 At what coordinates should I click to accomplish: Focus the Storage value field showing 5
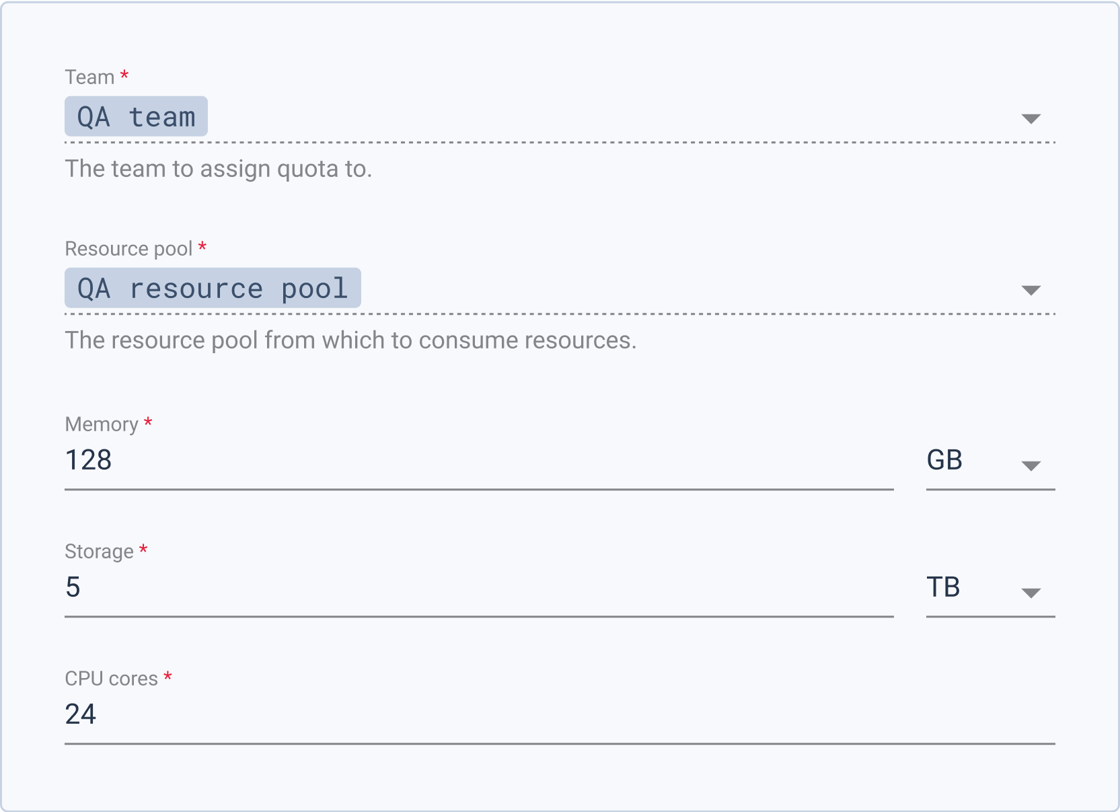pos(478,588)
